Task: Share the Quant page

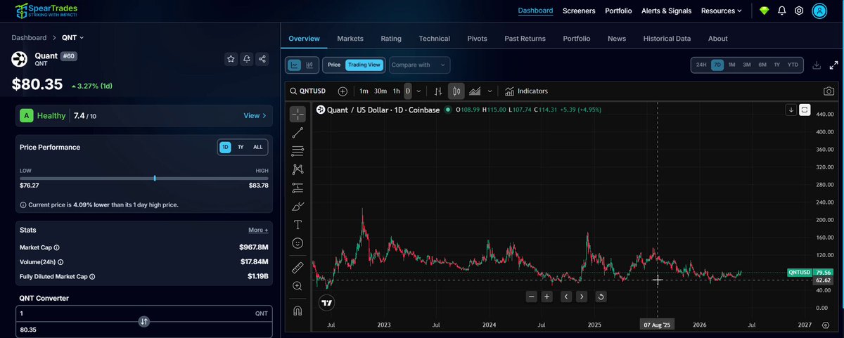Action: tap(262, 59)
